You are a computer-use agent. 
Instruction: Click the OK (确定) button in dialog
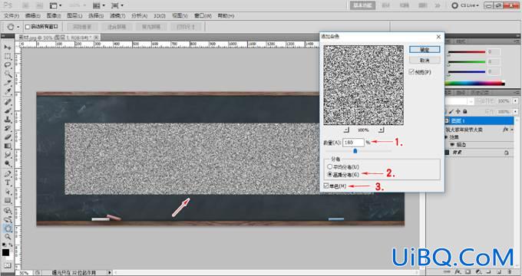(x=425, y=49)
